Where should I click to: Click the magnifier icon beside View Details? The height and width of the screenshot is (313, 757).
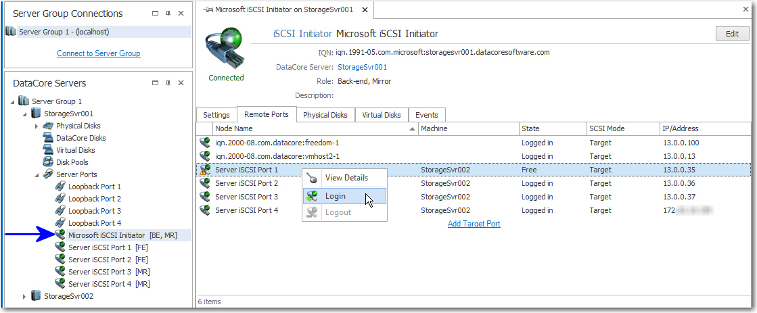coord(313,178)
